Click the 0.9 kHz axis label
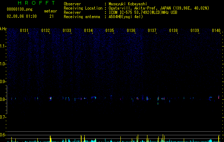The width and height of the screenshot is (224, 142). 3,82
